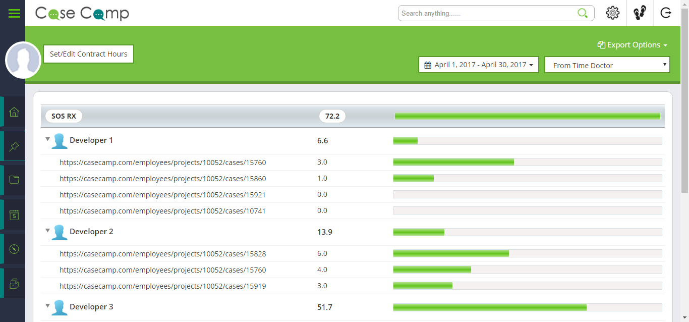
Task: Click the logout arrow icon
Action: (666, 13)
